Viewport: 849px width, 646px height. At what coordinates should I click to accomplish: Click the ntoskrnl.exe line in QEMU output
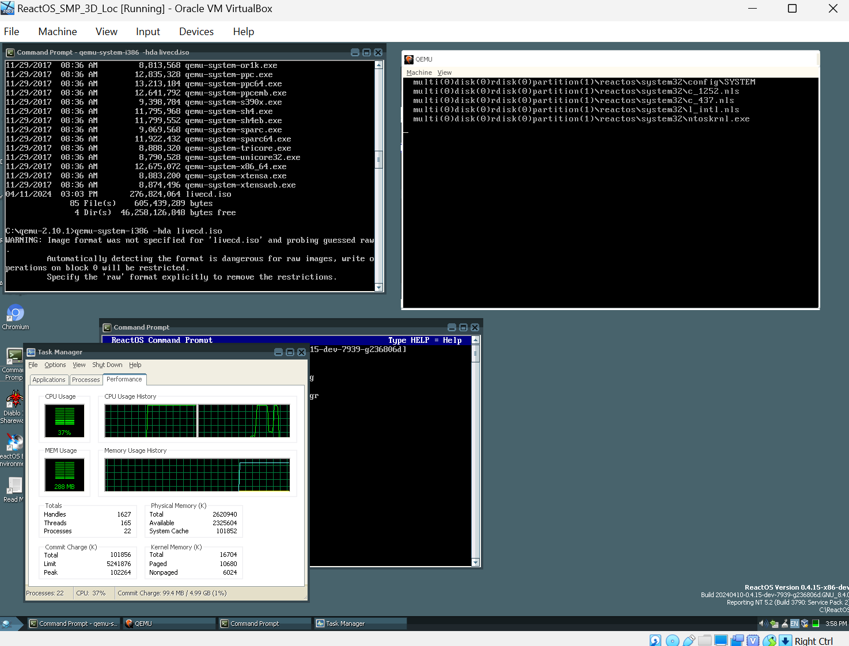click(x=581, y=119)
